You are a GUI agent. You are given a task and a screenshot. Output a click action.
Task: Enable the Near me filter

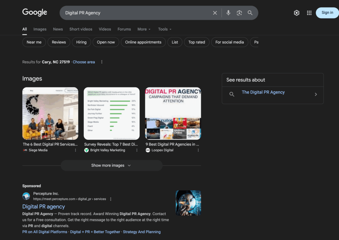click(x=34, y=42)
